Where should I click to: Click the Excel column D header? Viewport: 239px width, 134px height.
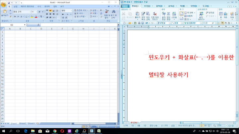coord(41,29)
